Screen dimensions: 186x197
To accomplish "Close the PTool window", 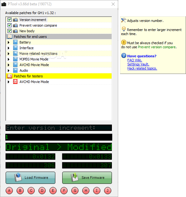I will pyautogui.click(x=113, y=4).
